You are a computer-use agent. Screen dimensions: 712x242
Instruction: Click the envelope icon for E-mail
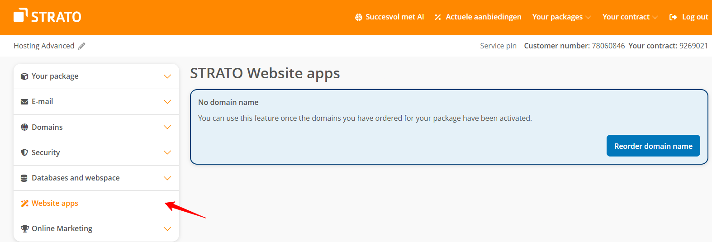(24, 102)
